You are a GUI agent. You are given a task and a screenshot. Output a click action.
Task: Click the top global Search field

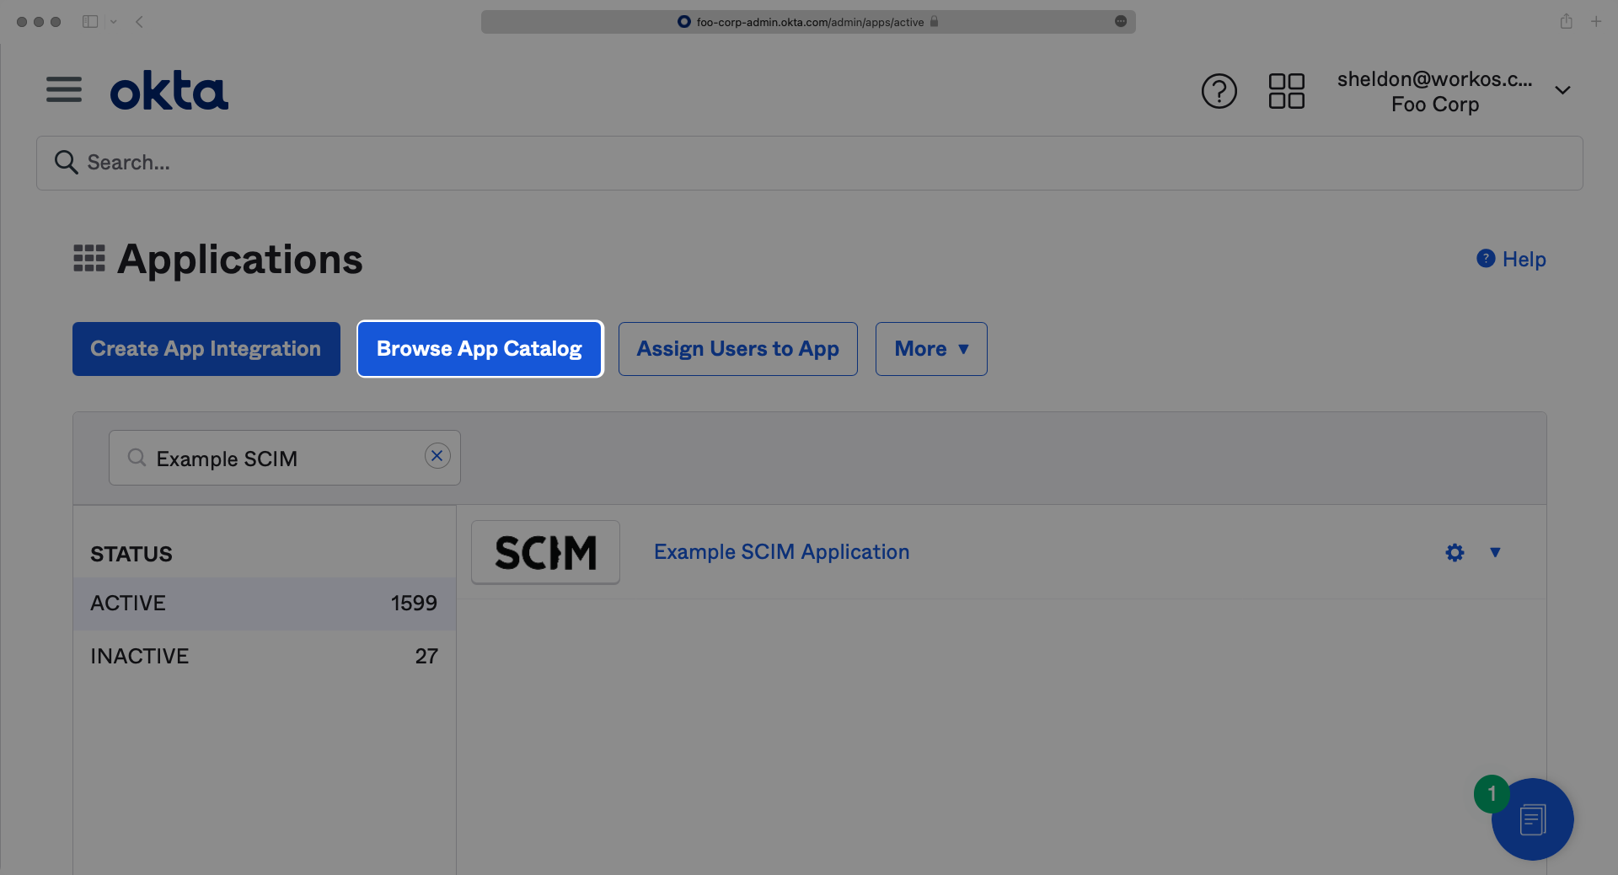pos(809,163)
